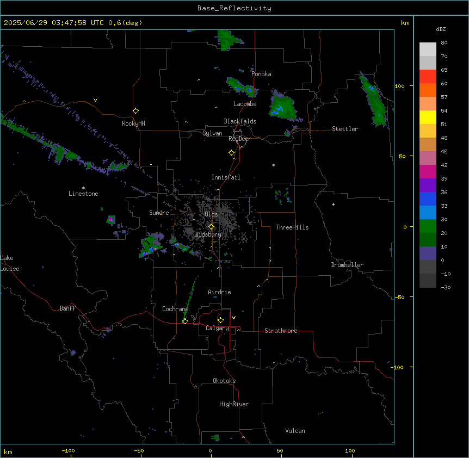
Task: Pick the magenta 39-42 dBZ legend swatch
Action: [x=428, y=171]
